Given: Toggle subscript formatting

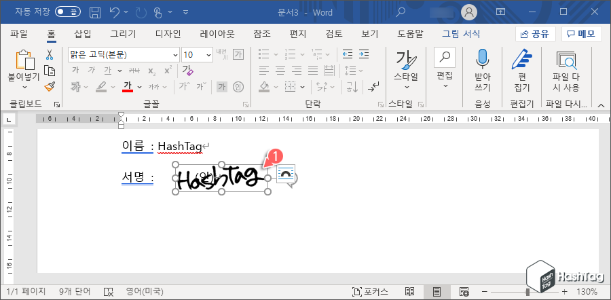Looking at the screenshot, I should click(152, 71).
